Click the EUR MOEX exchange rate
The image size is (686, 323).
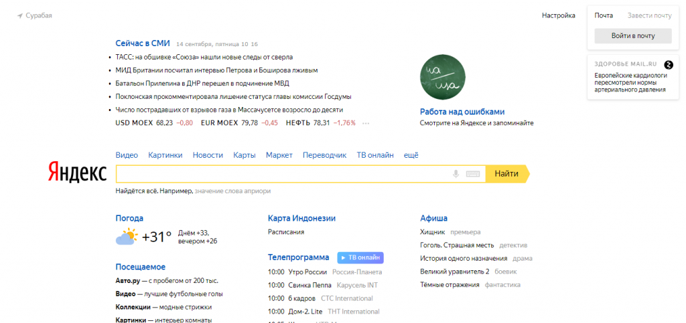click(239, 123)
